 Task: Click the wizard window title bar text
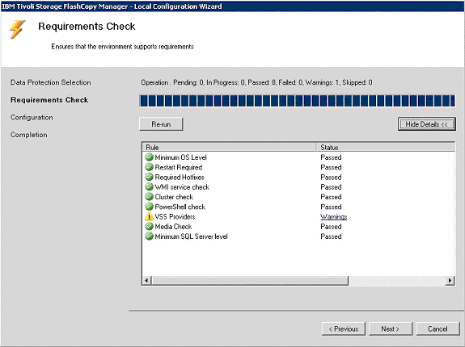112,6
